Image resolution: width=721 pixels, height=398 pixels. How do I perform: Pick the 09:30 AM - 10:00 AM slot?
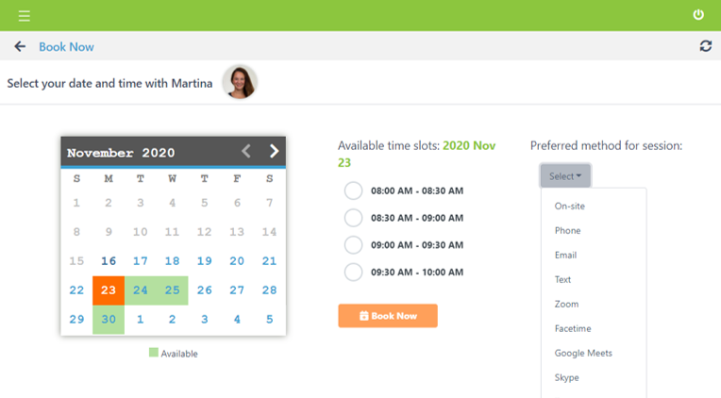353,273
